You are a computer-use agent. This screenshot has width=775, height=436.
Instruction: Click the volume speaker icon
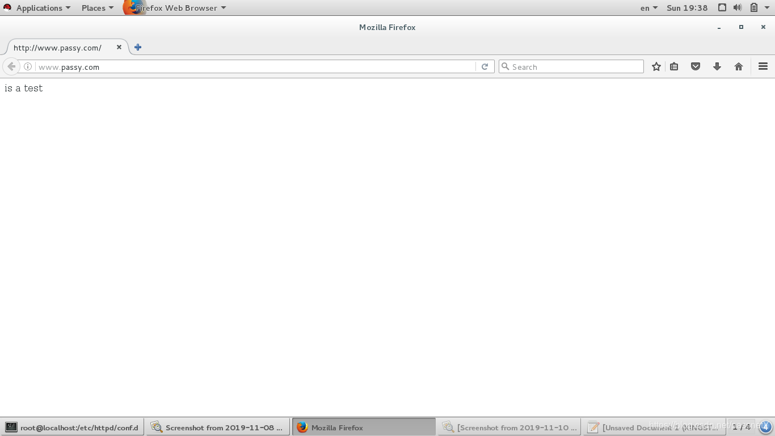(738, 8)
